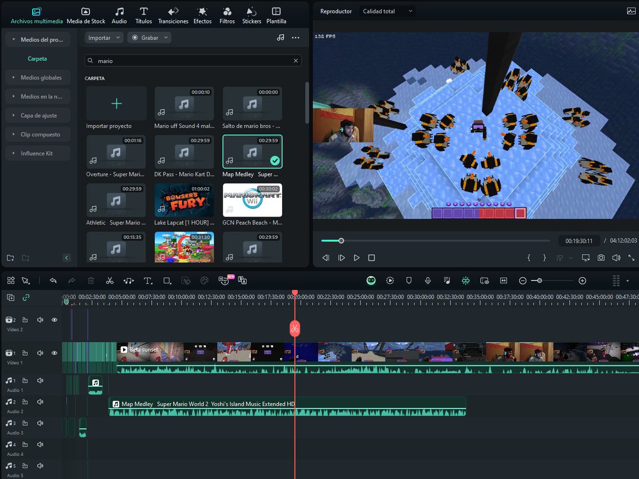
Task: Click the timeline zoom slider
Action: 553,280
